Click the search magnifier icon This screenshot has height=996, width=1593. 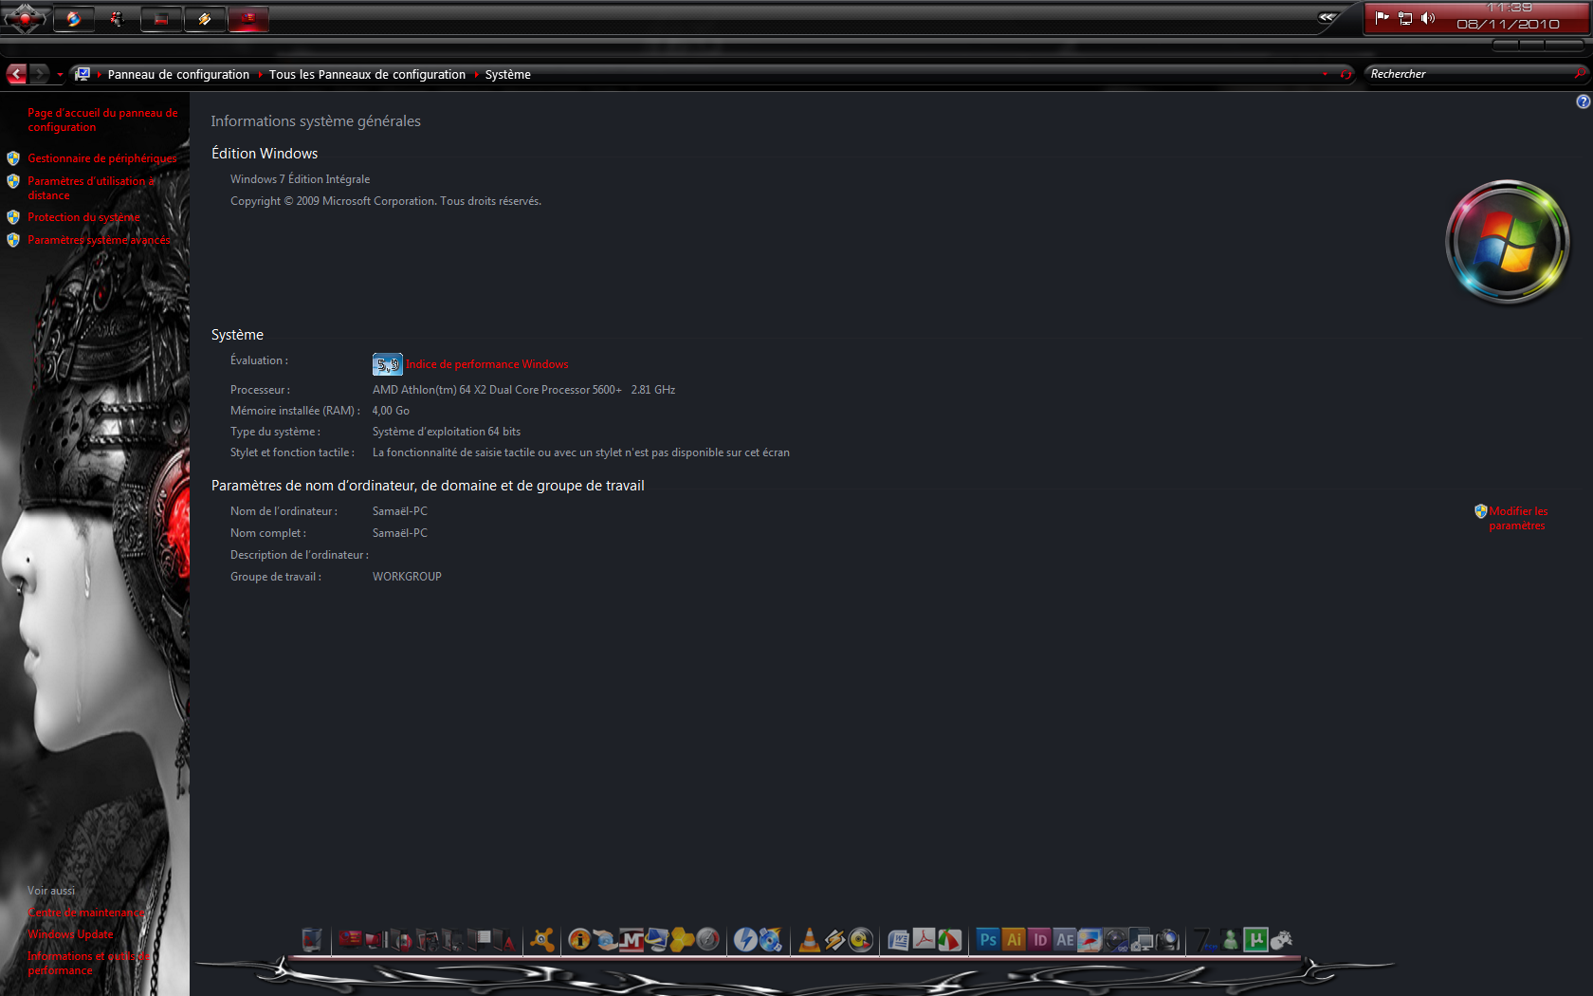point(1580,73)
